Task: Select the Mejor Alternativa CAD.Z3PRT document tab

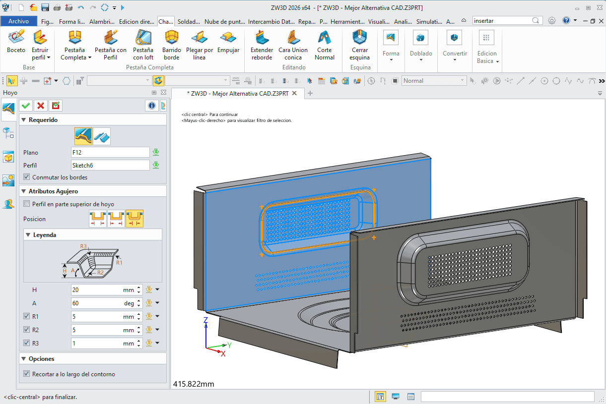Action: tap(237, 93)
